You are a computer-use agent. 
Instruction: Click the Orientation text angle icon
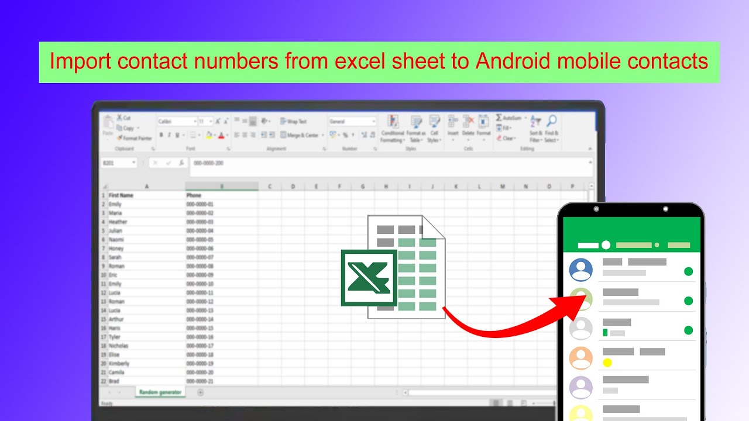coord(265,122)
